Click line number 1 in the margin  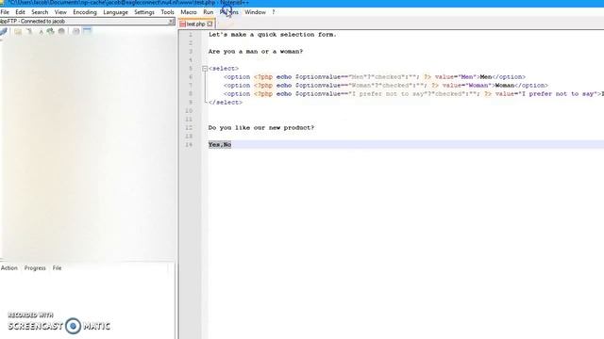(191, 35)
